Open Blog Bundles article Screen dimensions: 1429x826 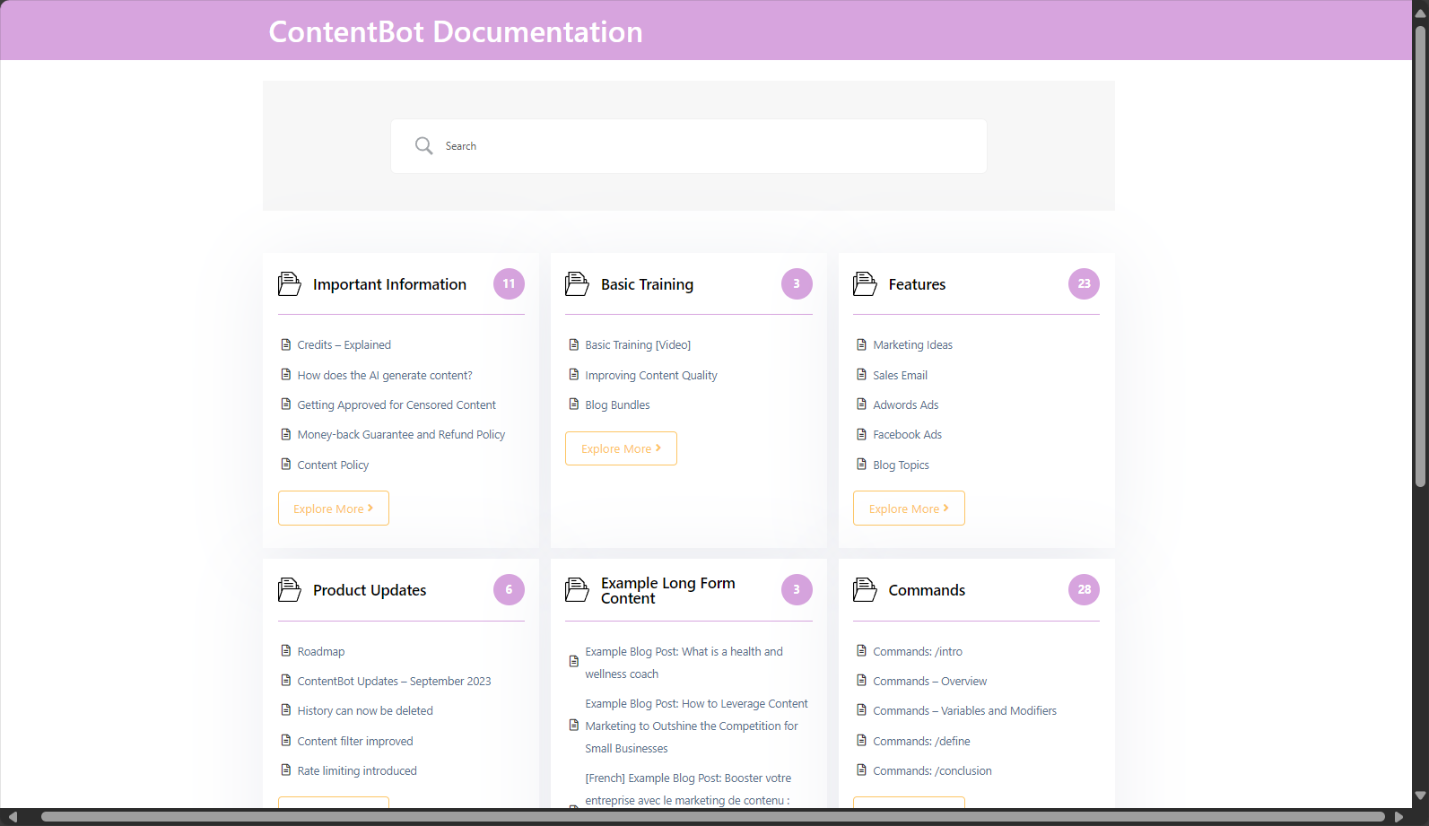[617, 405]
